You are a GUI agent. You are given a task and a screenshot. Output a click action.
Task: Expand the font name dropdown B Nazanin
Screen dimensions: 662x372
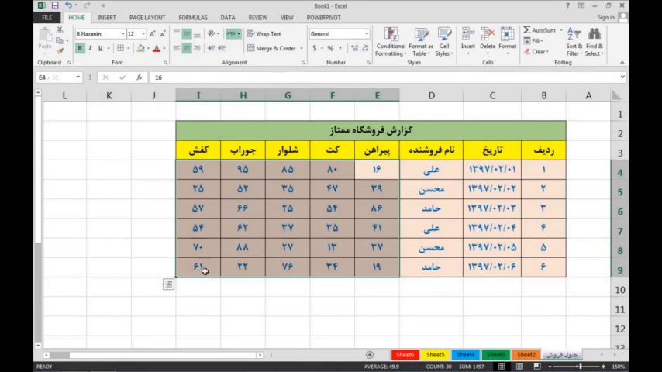[x=122, y=34]
